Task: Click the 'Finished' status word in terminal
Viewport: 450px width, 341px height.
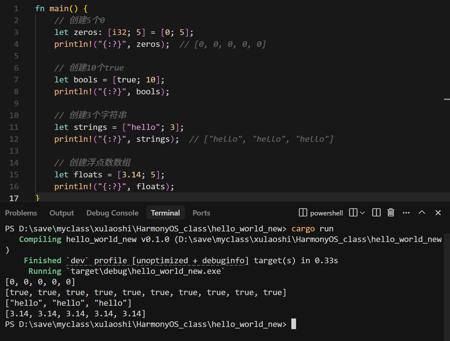Action: tap(43, 261)
